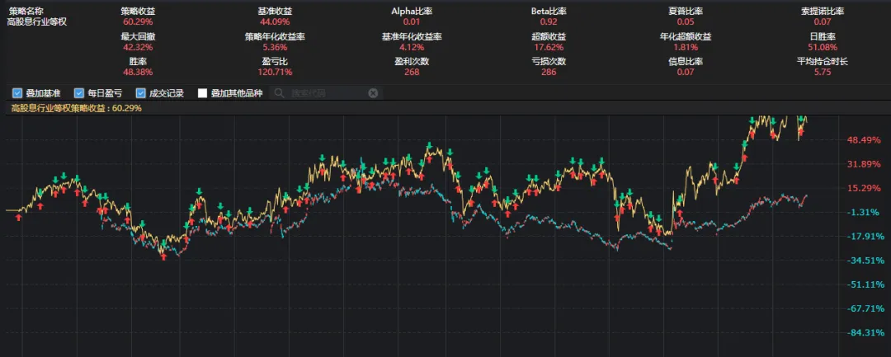This screenshot has height=357, width=891.
Task: Select strategy name 高股息行业等权 in header
Action: pyautogui.click(x=35, y=21)
